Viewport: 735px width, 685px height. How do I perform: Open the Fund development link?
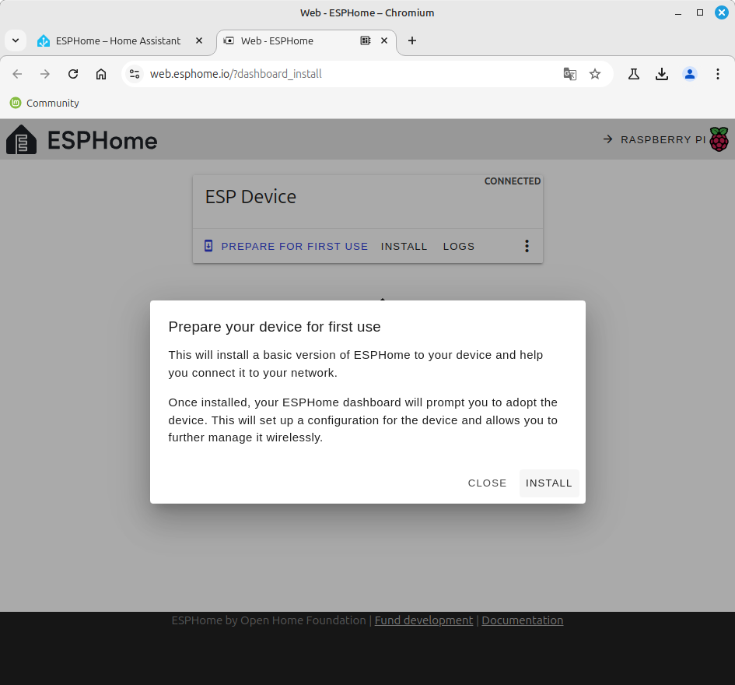424,620
